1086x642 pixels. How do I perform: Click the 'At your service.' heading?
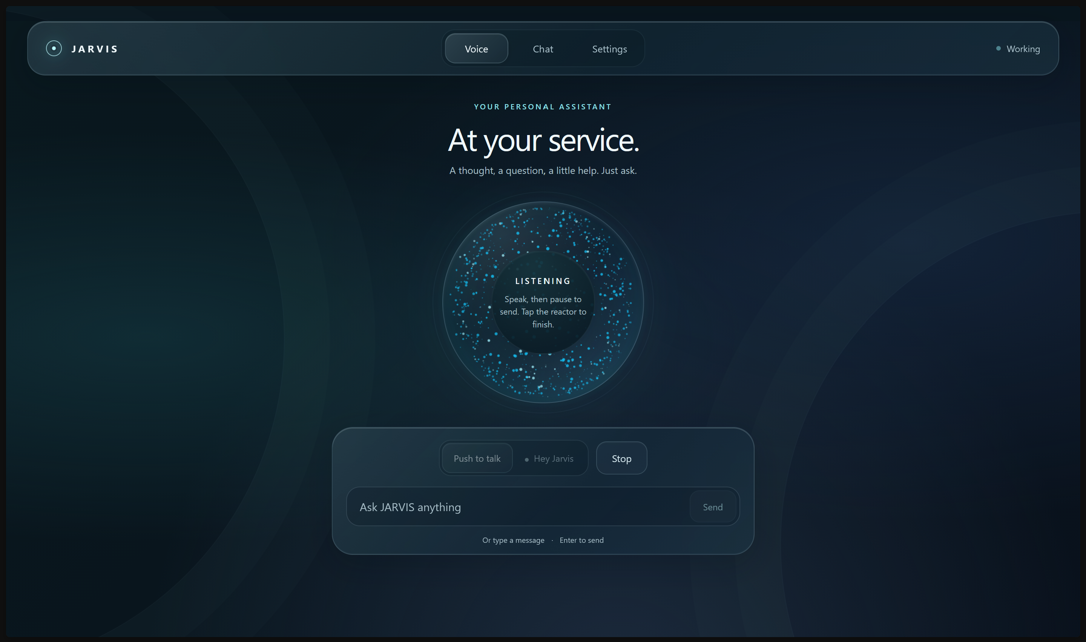pyautogui.click(x=543, y=140)
